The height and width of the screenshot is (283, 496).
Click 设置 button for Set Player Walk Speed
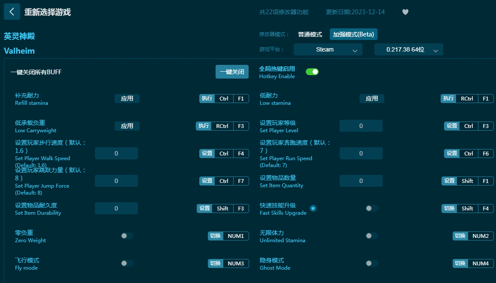207,153
